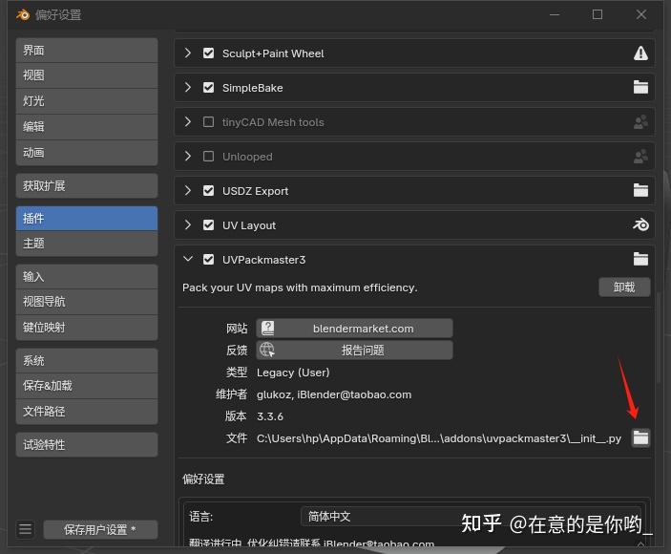Select the 插件 tab
Image resolution: width=671 pixels, height=554 pixels.
pyautogui.click(x=87, y=219)
